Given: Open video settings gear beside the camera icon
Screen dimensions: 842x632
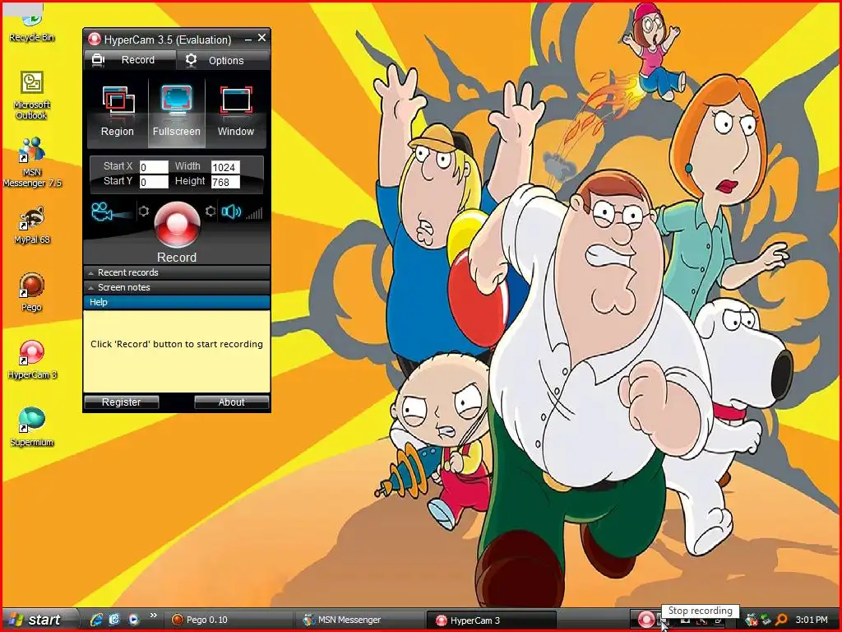Looking at the screenshot, I should (x=143, y=211).
